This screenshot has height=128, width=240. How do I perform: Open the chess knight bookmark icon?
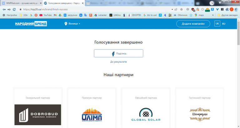pyautogui.click(x=124, y=15)
